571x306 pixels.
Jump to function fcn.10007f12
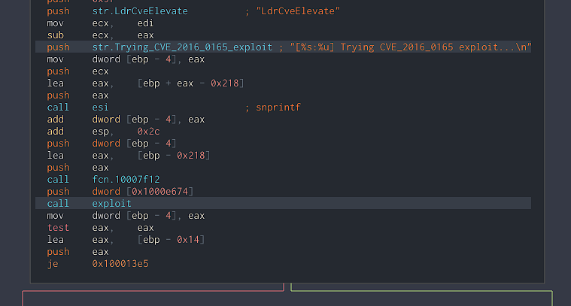(x=128, y=180)
